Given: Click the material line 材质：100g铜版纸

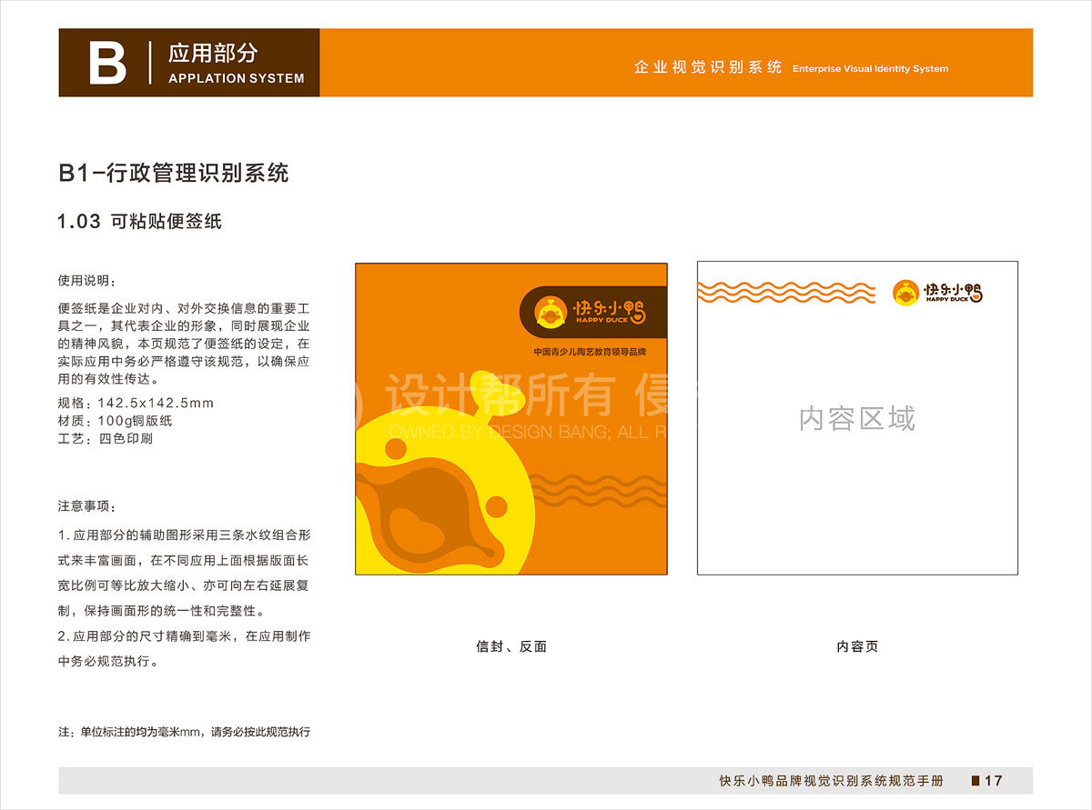Looking at the screenshot, I should pos(115,420).
